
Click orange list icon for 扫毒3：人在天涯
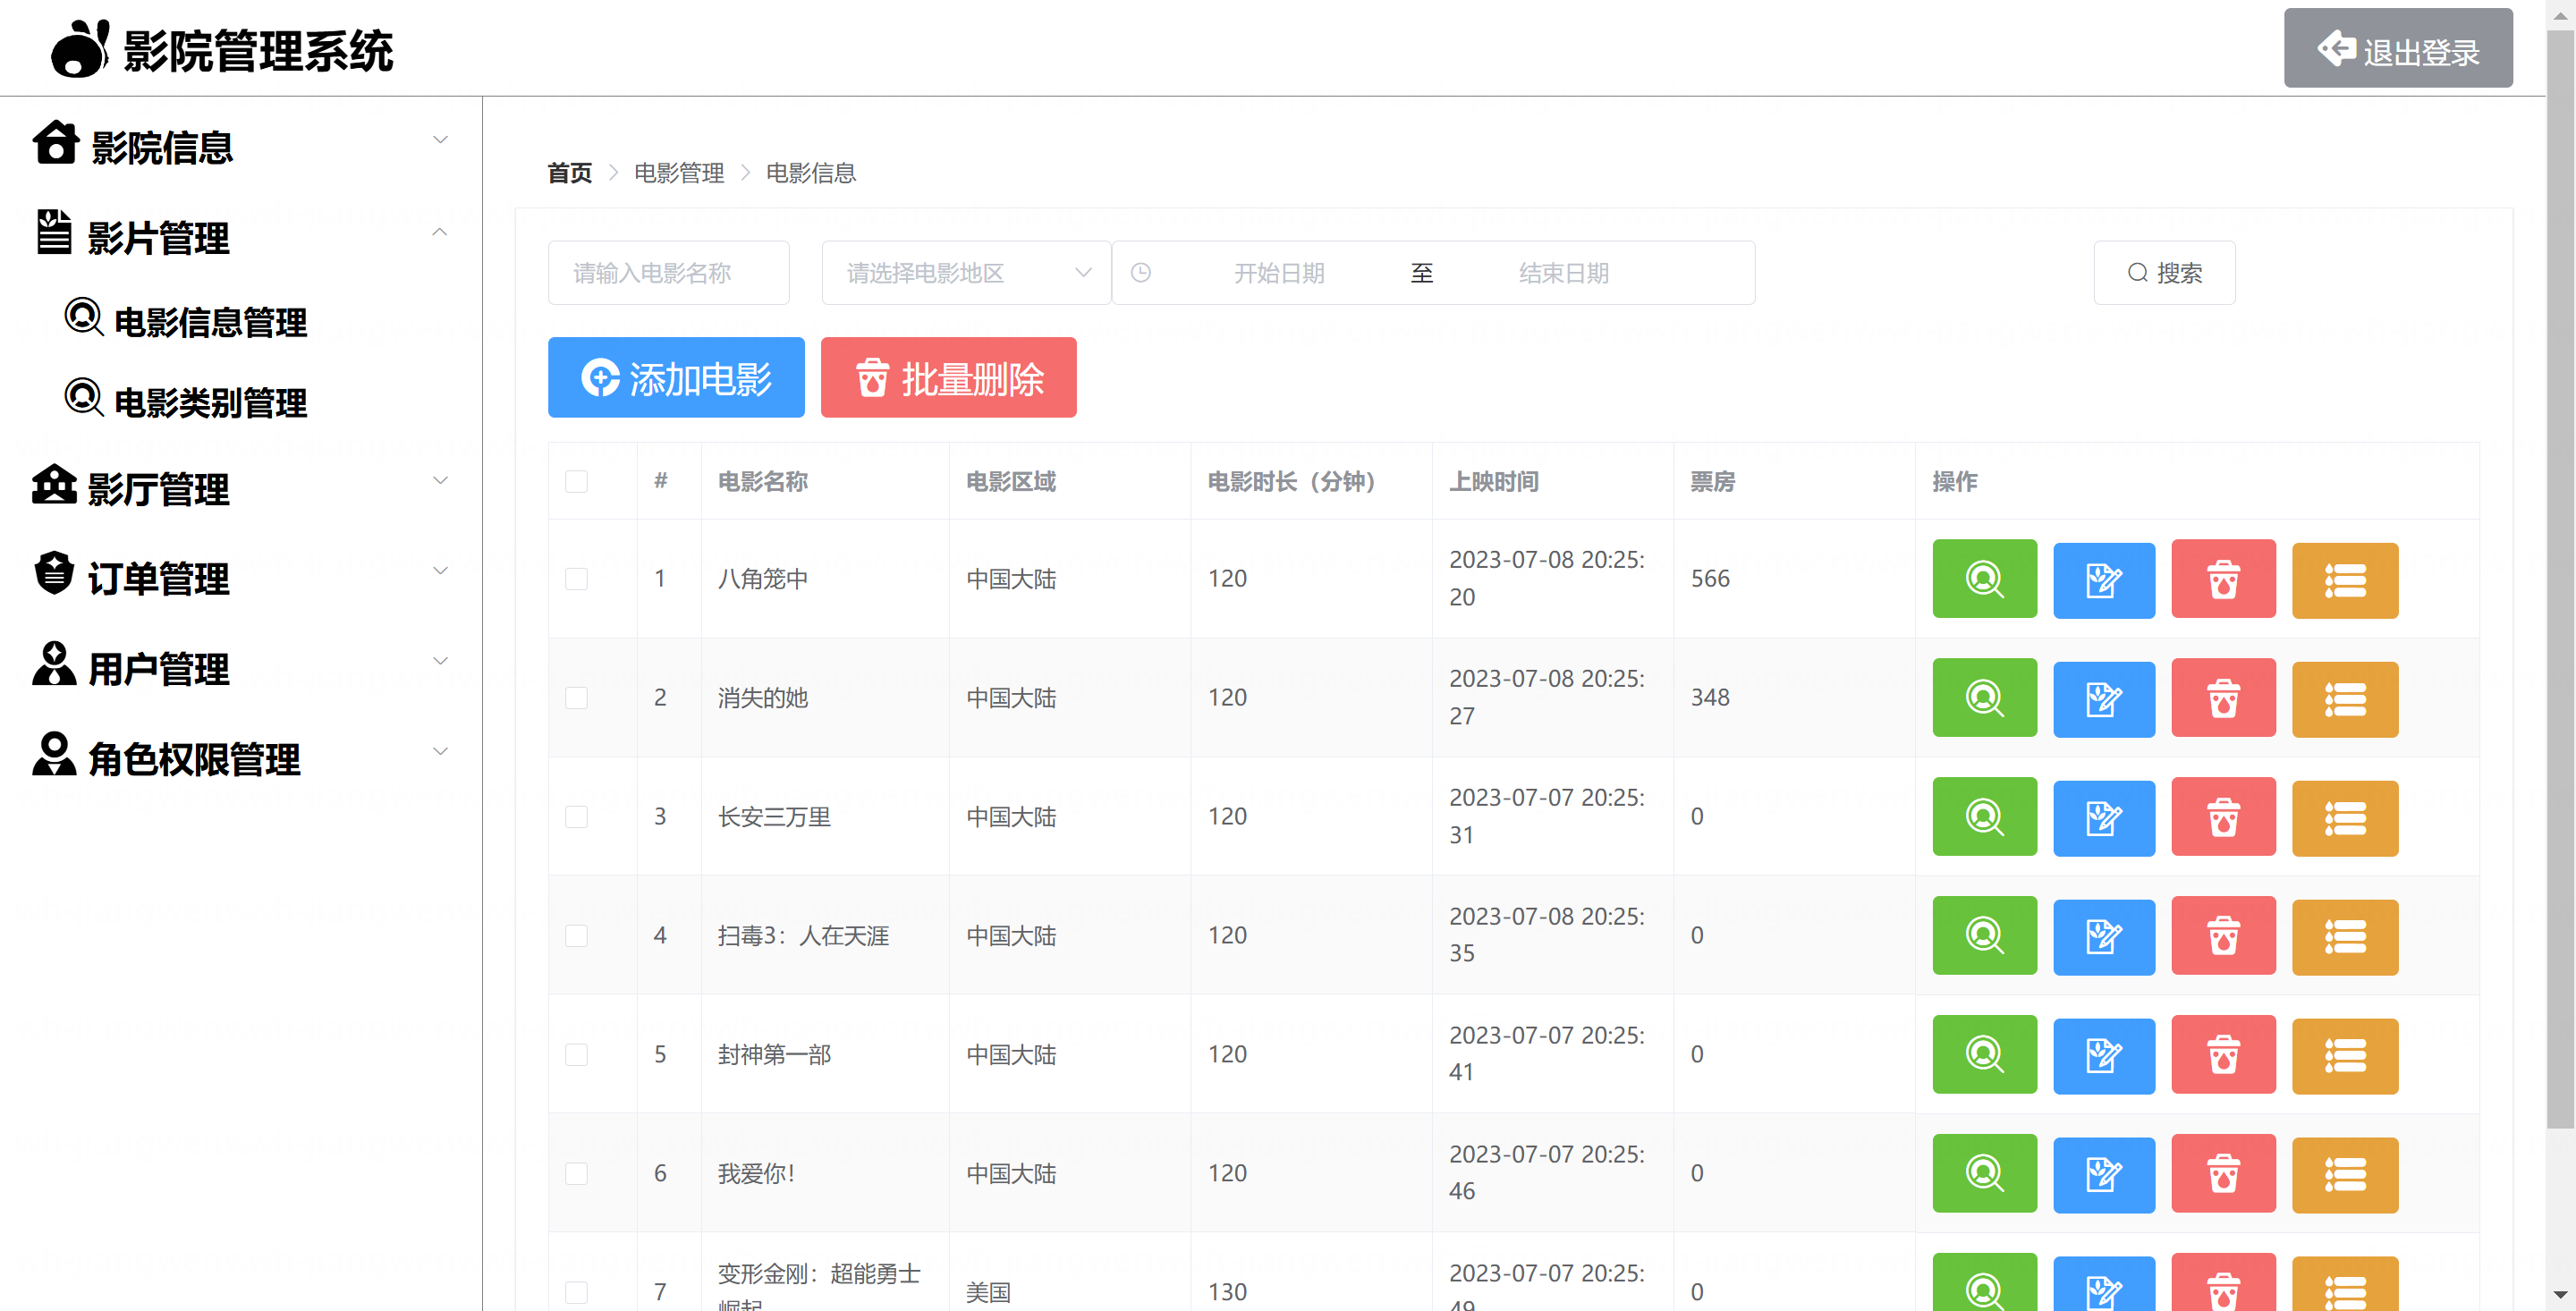click(2344, 936)
